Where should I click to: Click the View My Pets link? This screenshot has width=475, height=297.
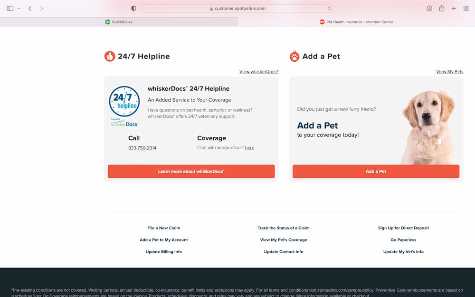pos(449,72)
